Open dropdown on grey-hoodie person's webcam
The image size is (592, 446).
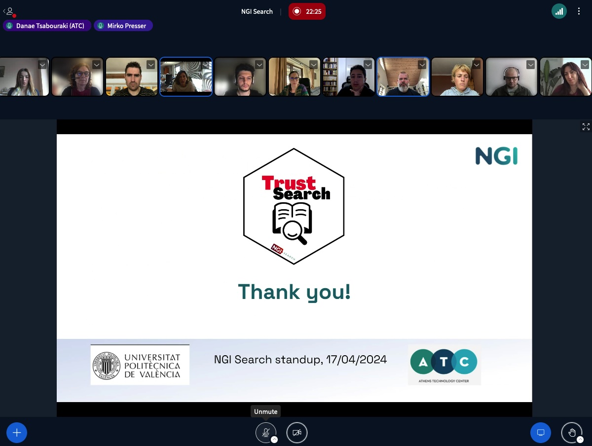coord(477,65)
